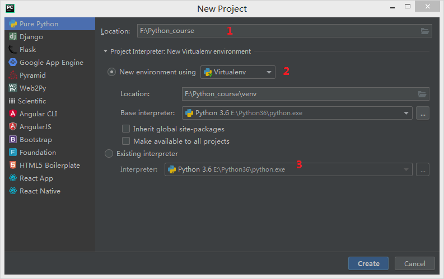Open the Virtualenv environment type dropdown

(238, 72)
